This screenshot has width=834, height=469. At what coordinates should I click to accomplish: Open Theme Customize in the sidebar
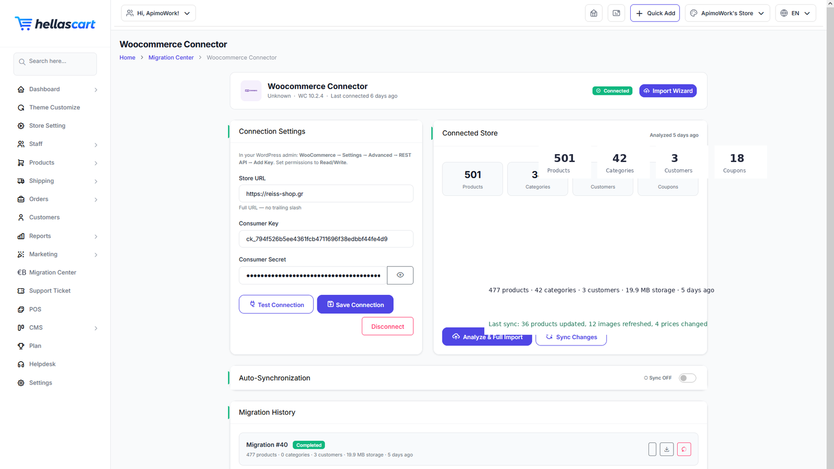(55, 107)
